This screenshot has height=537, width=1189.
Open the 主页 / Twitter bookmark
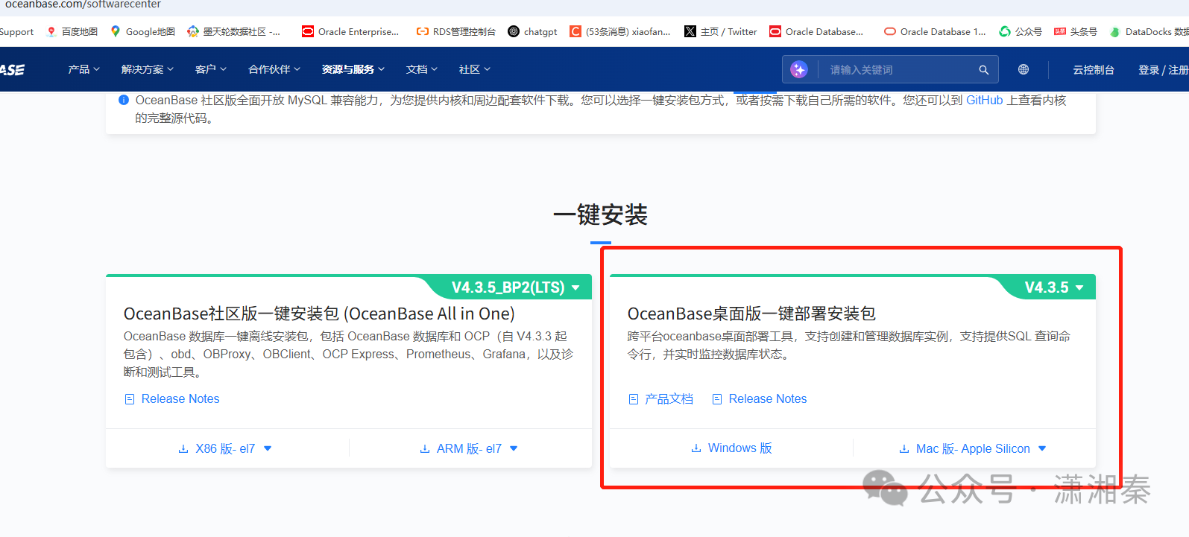click(721, 31)
